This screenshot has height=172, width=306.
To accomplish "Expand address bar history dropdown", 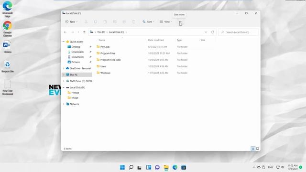I will pos(206,32).
